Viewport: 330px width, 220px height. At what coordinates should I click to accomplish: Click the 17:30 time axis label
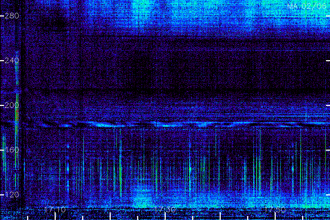pos(165,210)
